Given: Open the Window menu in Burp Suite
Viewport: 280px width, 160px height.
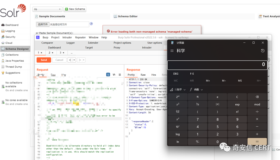Looking at the screenshot, I should tap(94, 37).
